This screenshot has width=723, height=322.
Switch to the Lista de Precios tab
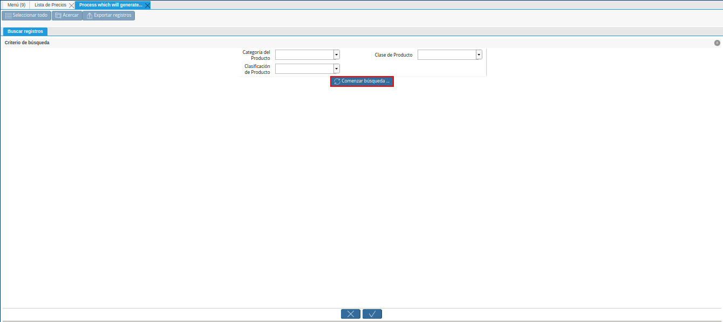pyautogui.click(x=50, y=5)
